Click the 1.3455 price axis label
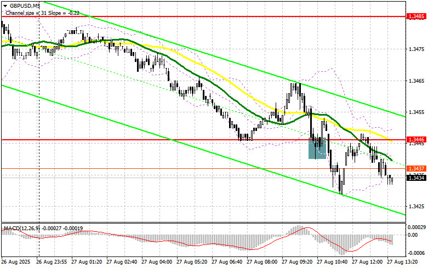Screen dimensions: 428x268 tap(417, 112)
